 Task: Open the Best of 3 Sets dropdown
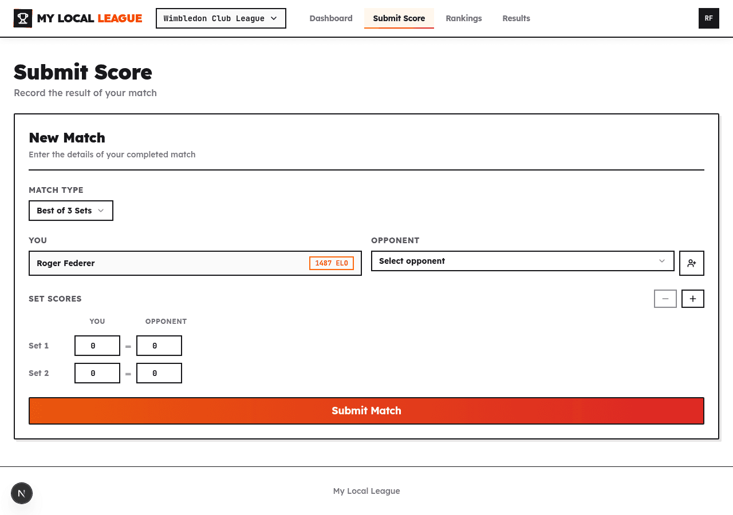[x=70, y=210]
